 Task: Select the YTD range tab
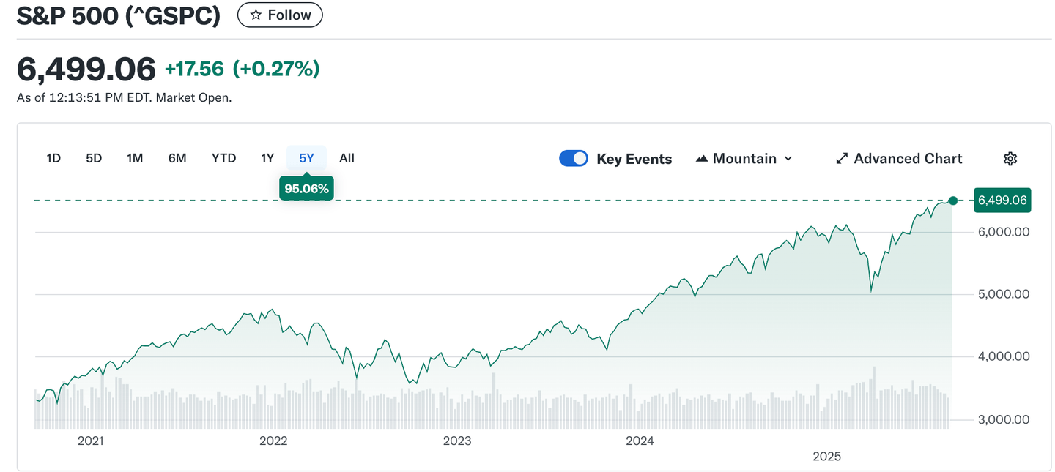tap(223, 158)
